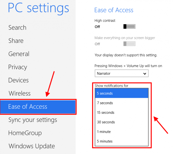Image resolution: width=173 pixels, height=154 pixels.
Task: Open the Search settings category
Action: pyautogui.click(x=17, y=27)
